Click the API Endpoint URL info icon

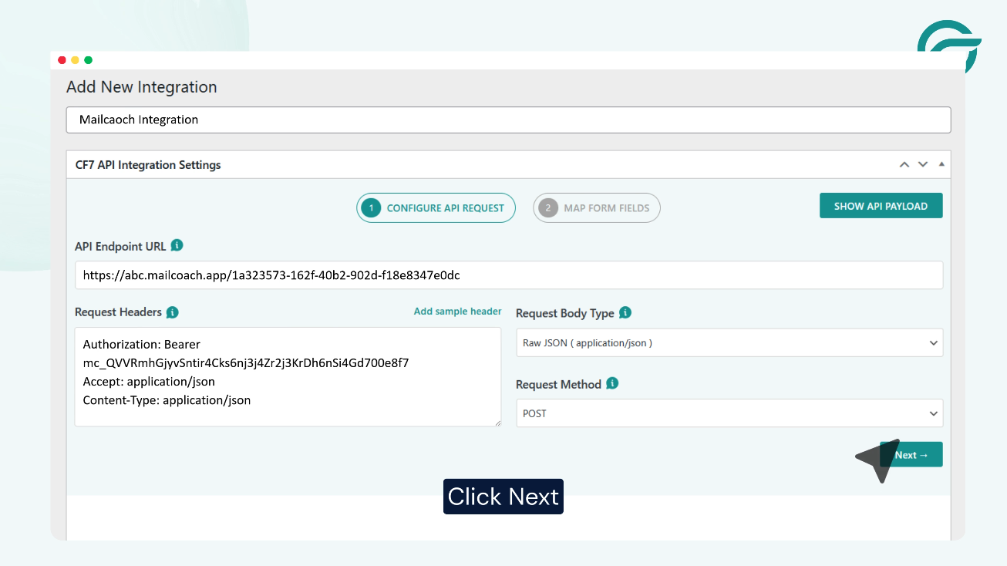[x=176, y=245]
